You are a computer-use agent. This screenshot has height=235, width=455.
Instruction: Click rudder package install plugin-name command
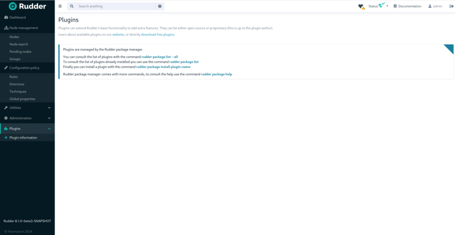[x=163, y=66]
